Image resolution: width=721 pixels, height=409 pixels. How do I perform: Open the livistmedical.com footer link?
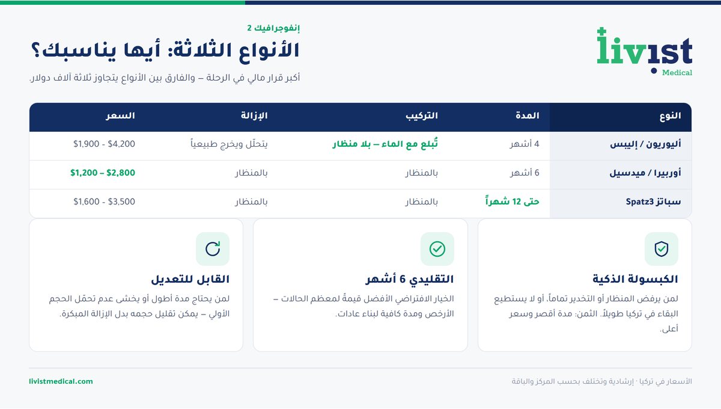[61, 381]
